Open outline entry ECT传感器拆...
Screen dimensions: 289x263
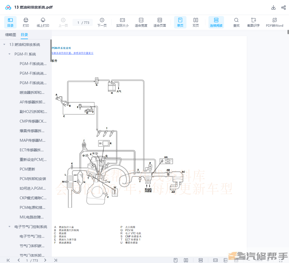coord(32,150)
